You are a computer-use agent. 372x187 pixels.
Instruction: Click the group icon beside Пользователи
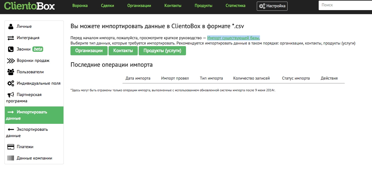click(x=11, y=72)
